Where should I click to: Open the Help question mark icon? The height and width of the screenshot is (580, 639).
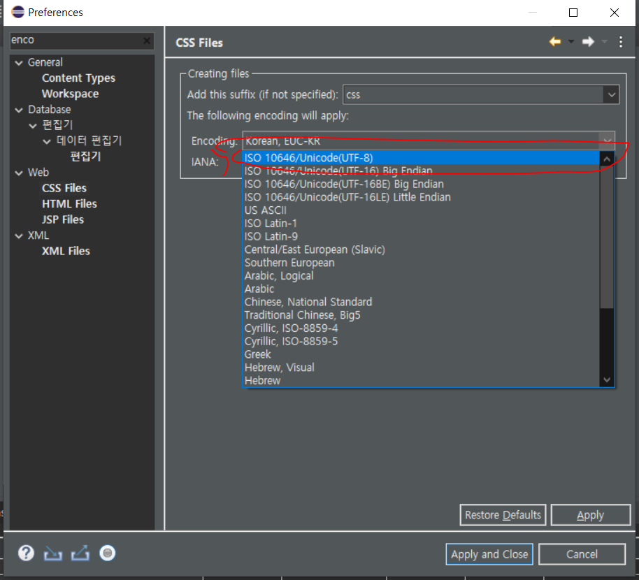pos(26,553)
